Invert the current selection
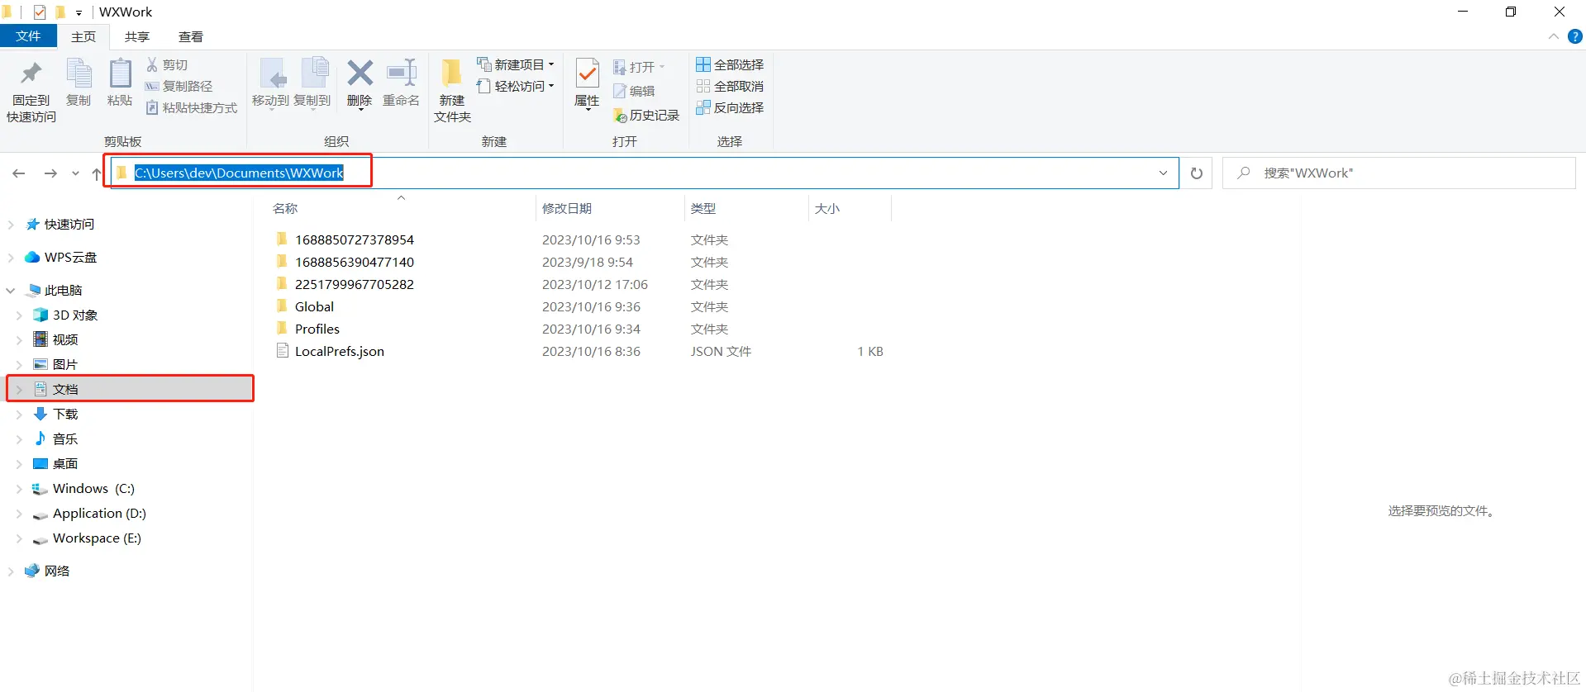 tap(730, 107)
